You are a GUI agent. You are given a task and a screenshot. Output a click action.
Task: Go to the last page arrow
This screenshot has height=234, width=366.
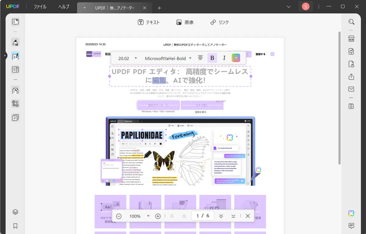233,216
